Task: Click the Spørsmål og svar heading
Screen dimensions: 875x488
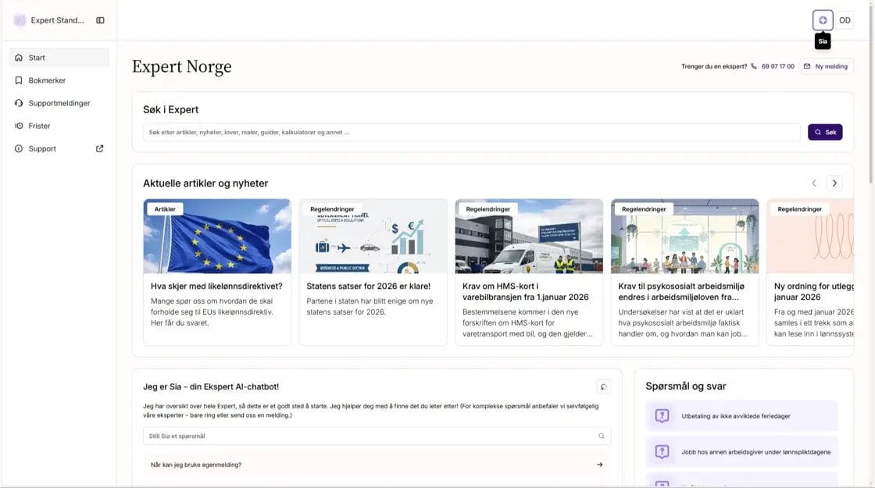Action: pos(686,386)
